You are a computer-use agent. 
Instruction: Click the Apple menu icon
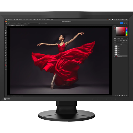[x=6, y=20]
